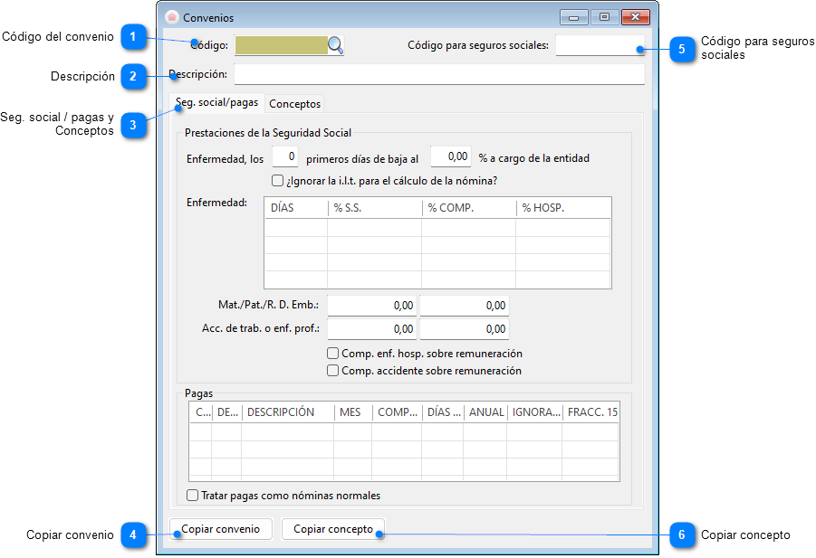Viewport: 816px width, 558px height.
Task: Toggle 'Comp. accidente sobre remuneración' checkbox
Action: [333, 371]
